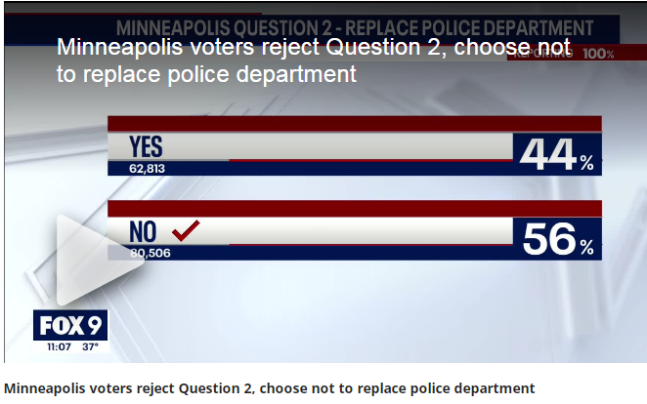Open the headline link below the video
The width and height of the screenshot is (647, 404).
tap(269, 388)
